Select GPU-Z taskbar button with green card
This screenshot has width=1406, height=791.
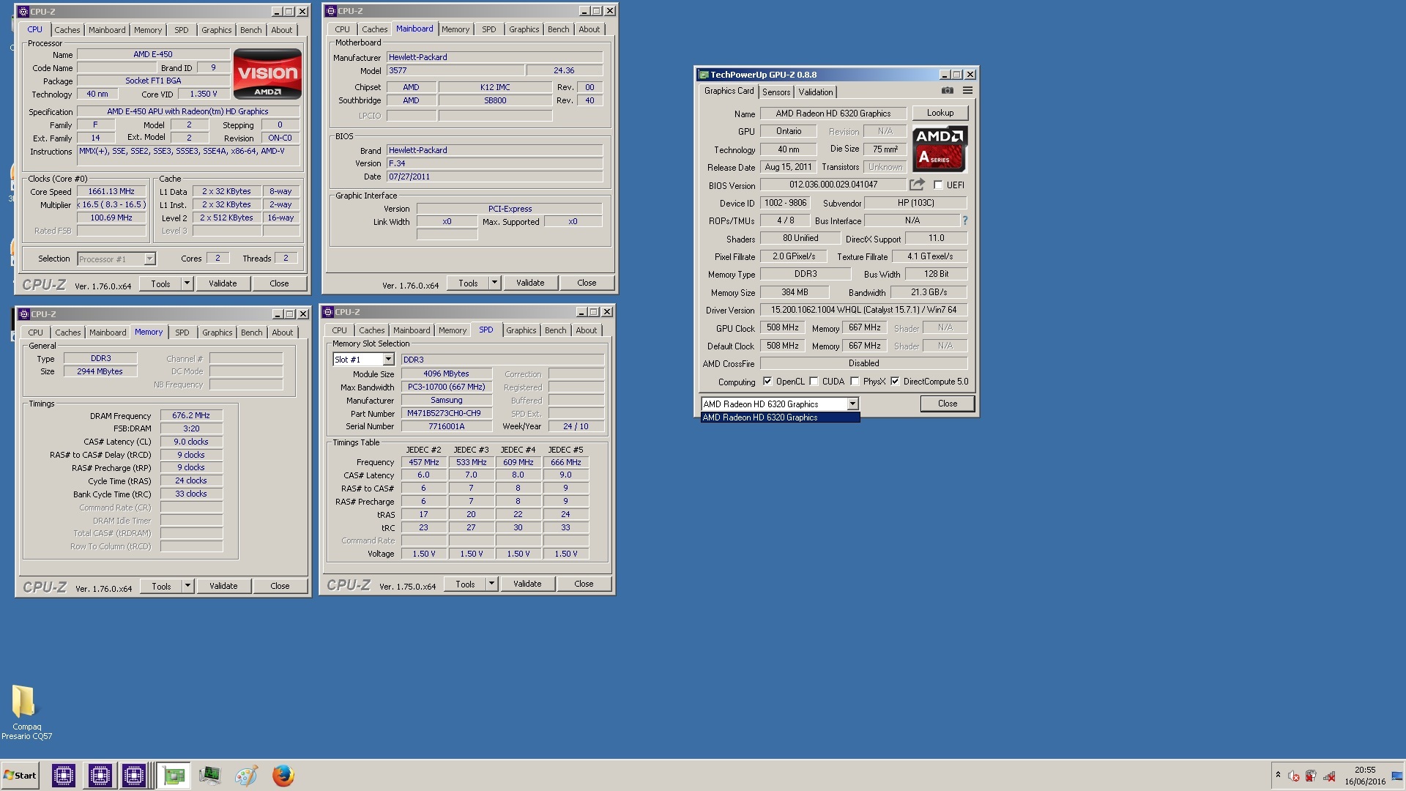(x=174, y=776)
